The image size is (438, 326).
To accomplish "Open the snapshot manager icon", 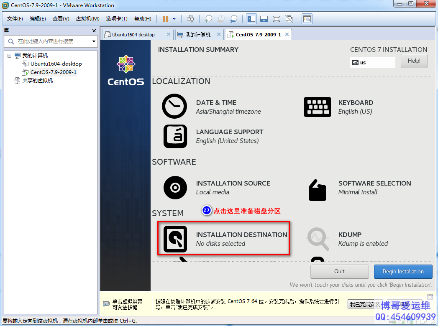I will (233, 19).
